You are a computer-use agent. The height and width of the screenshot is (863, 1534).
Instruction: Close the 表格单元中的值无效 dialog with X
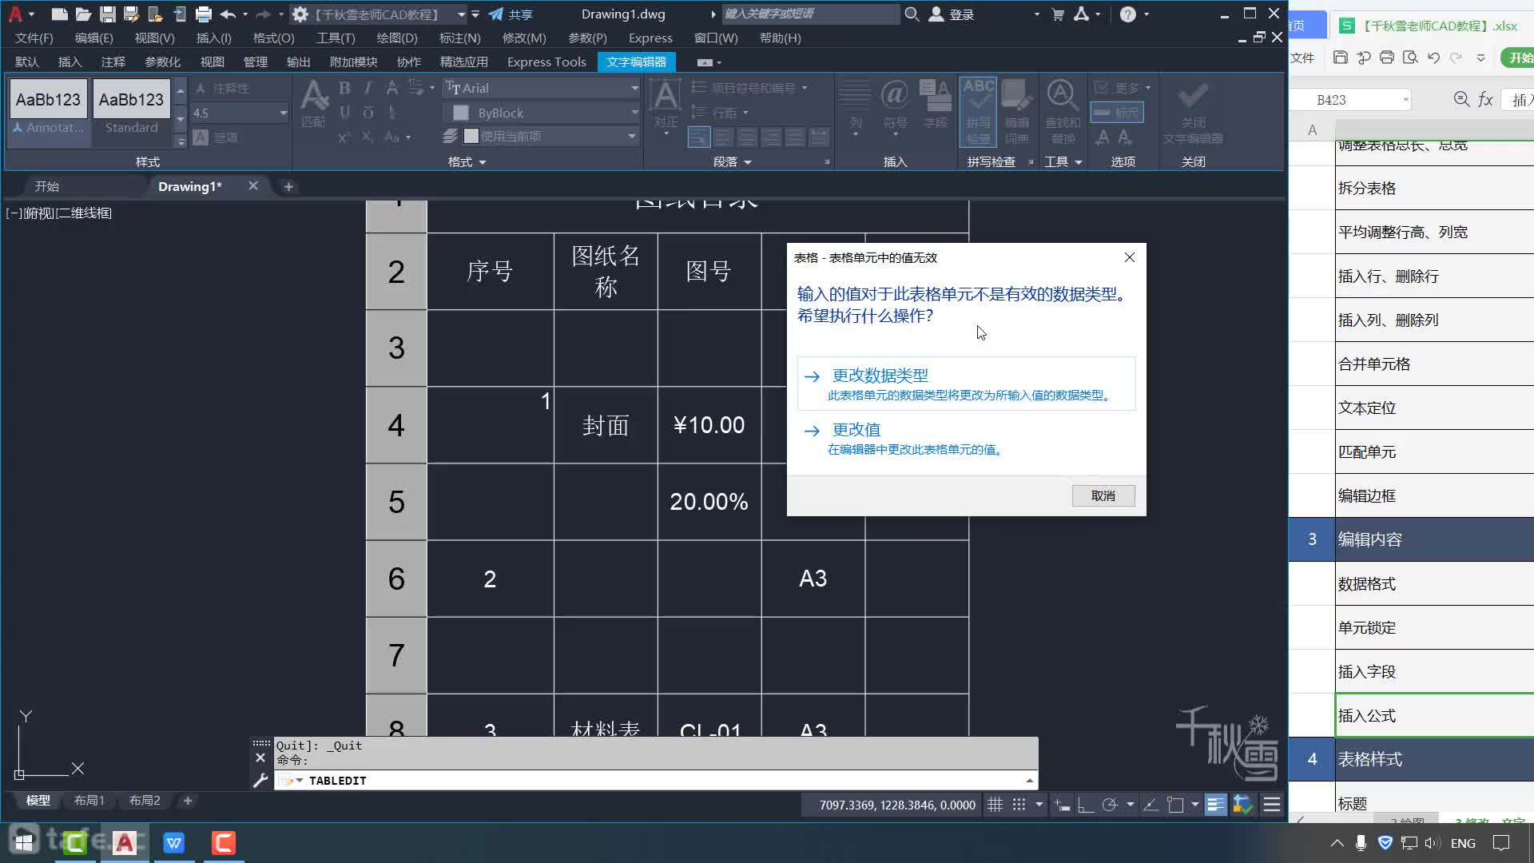pos(1129,257)
